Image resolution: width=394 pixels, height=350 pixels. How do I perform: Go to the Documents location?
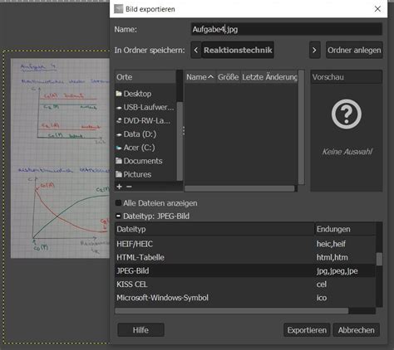pyautogui.click(x=145, y=161)
